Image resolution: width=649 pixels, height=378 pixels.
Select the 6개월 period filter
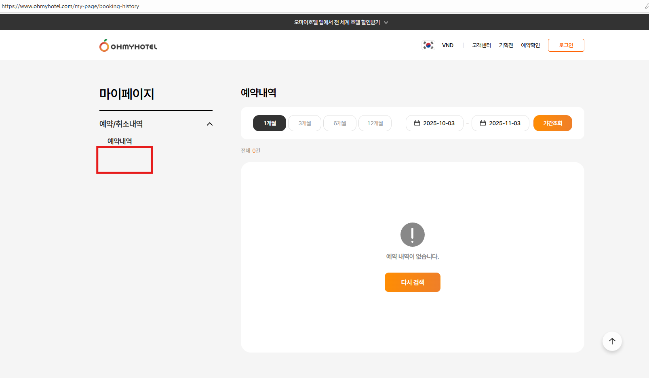tap(340, 123)
